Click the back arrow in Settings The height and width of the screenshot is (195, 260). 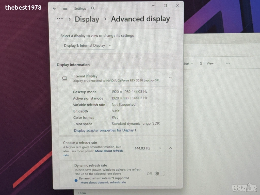coord(54,8)
